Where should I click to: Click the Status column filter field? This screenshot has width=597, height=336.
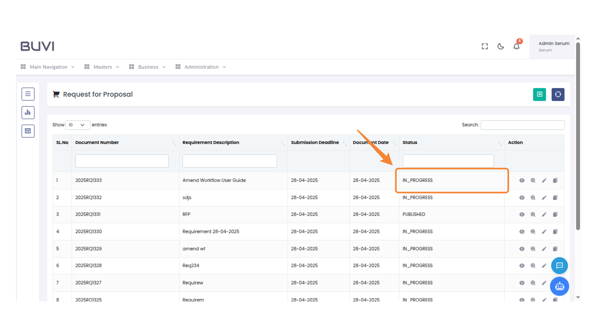coord(448,161)
